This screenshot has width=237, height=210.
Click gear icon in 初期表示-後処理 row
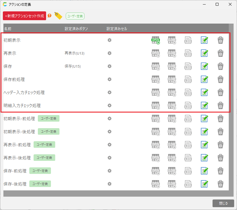(x=109, y=132)
